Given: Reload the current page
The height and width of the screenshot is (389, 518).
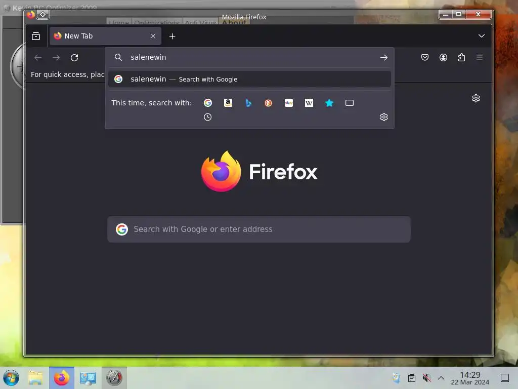Looking at the screenshot, I should [74, 58].
